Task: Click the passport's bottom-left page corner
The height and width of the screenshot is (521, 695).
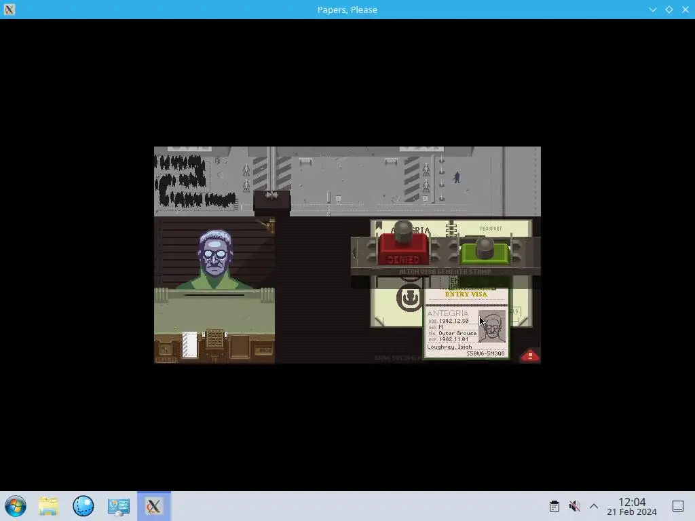Action: click(x=379, y=321)
